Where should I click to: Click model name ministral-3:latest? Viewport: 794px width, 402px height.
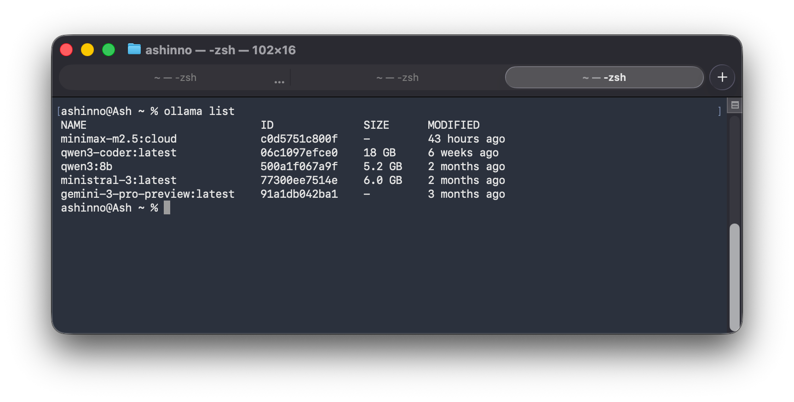click(119, 180)
